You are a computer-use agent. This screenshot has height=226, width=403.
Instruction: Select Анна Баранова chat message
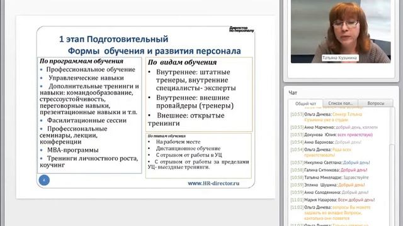point(326,143)
